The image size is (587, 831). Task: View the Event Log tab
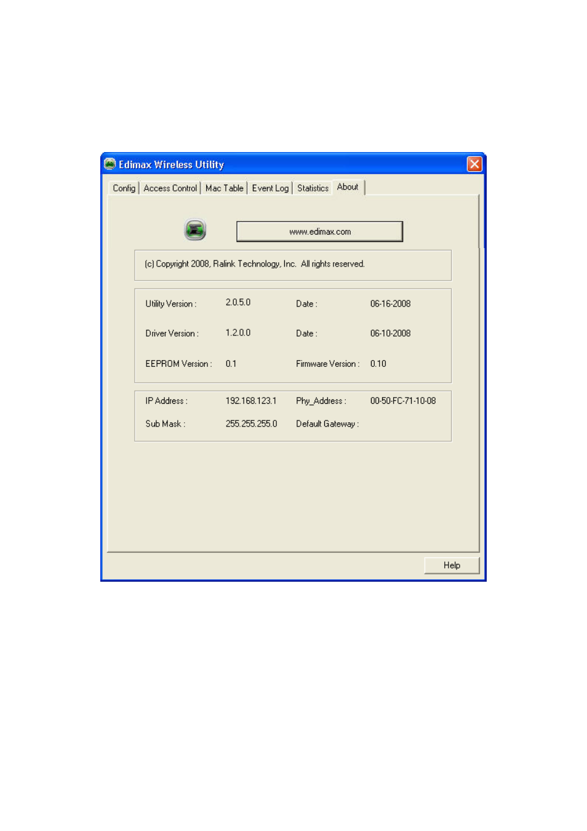pyautogui.click(x=270, y=188)
